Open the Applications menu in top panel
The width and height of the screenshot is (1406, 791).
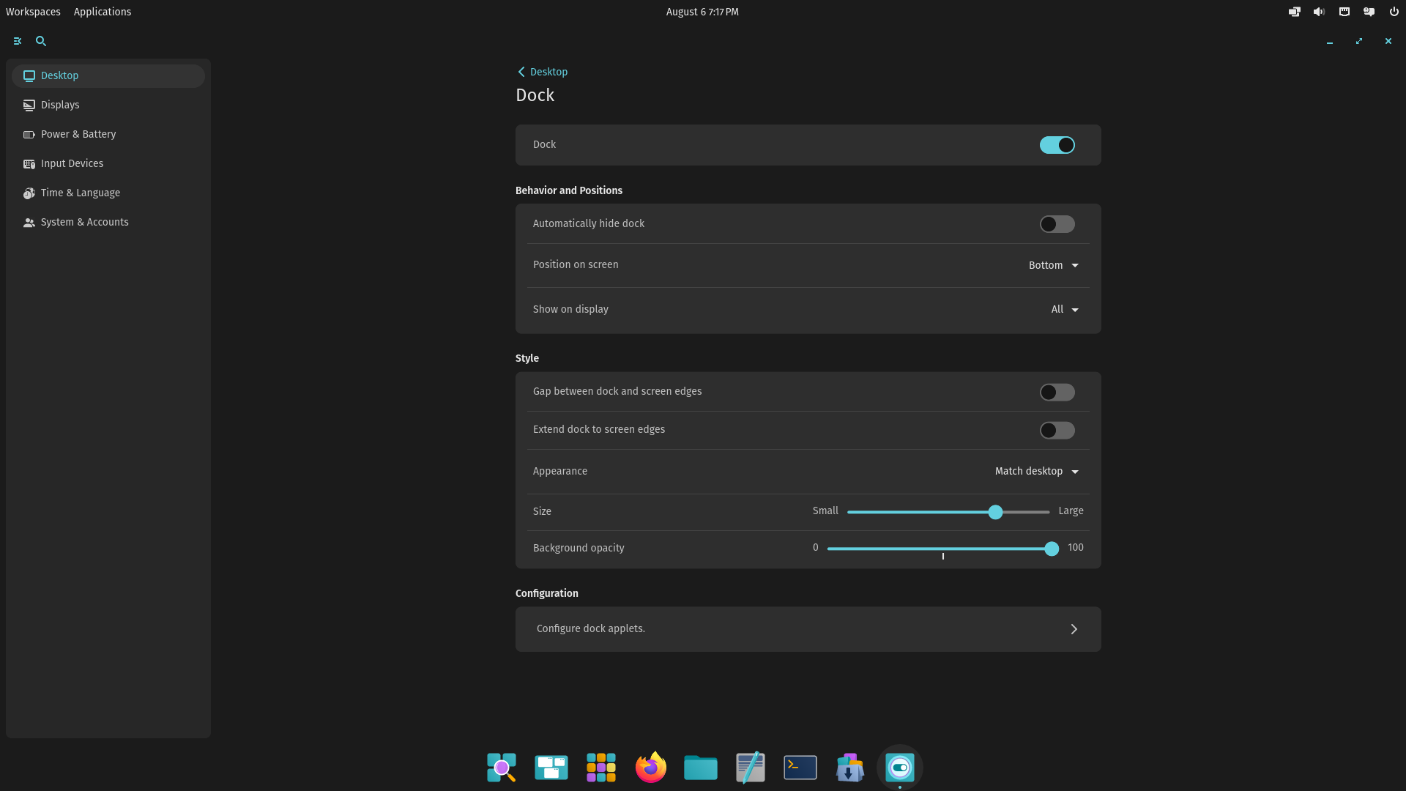103,12
